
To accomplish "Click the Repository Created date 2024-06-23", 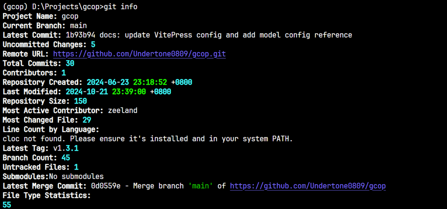I will tap(108, 82).
